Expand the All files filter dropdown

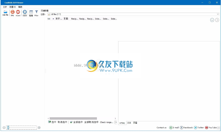tap(218, 14)
